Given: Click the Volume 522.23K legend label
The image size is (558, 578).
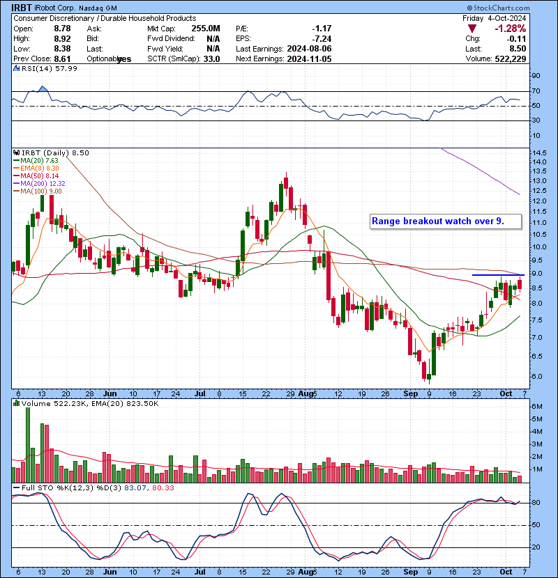Looking at the screenshot, I should click(x=54, y=404).
